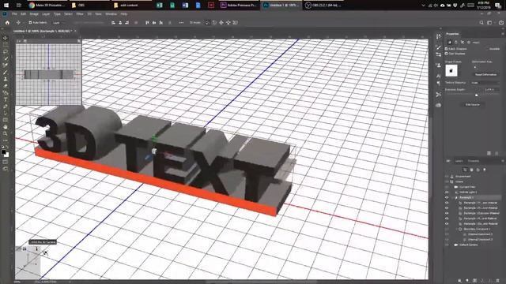Switch to the Layers tab
Viewport: 506px width, 284px height.
(459, 161)
